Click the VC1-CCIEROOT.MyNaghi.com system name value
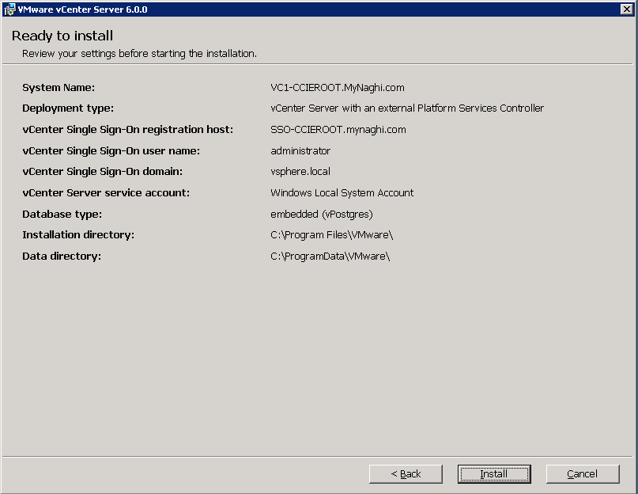Viewport: 638px width, 494px height. 338,87
